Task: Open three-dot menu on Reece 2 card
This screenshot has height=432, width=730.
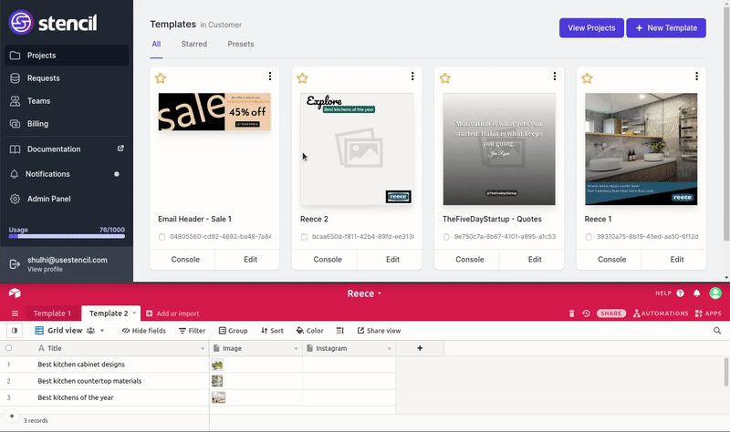Action: pos(412,77)
